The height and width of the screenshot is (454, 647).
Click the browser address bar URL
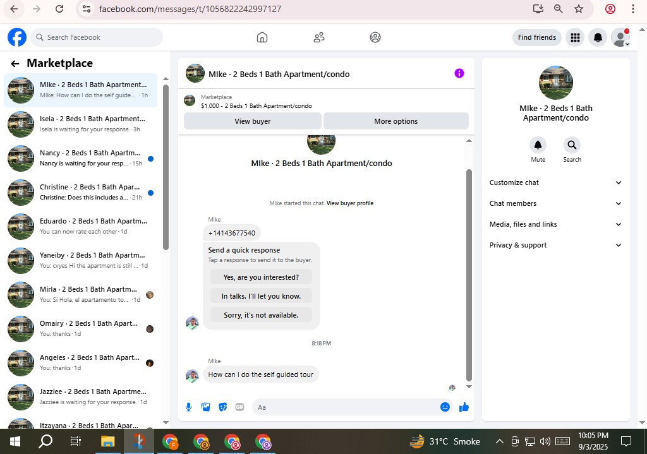[190, 9]
